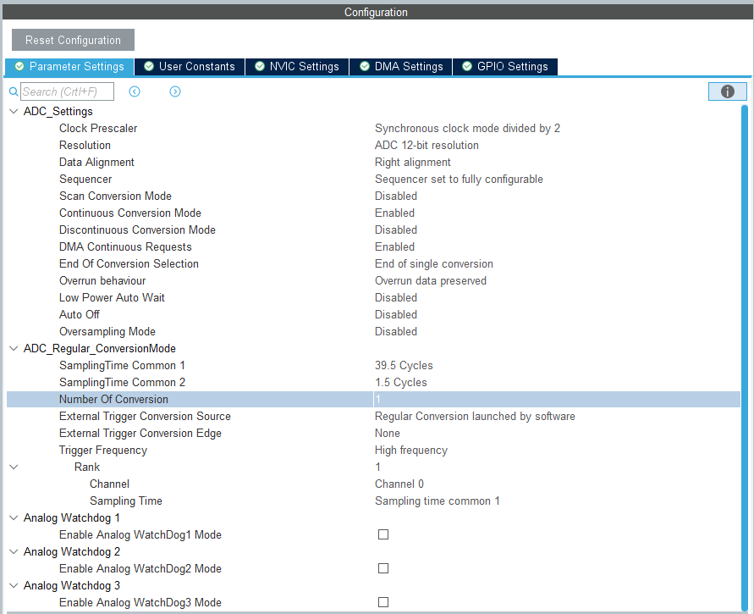Screen dimensions: 754x614
Task: Open the parameter information panel via the i icon
Action: pyautogui.click(x=727, y=91)
